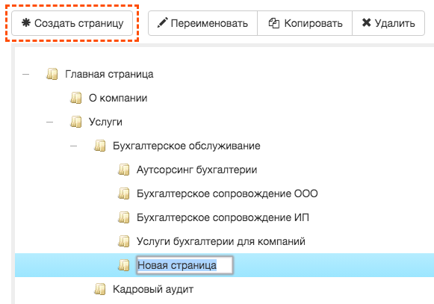Click the Переименовать button
The width and height of the screenshot is (434, 304).
click(x=202, y=23)
